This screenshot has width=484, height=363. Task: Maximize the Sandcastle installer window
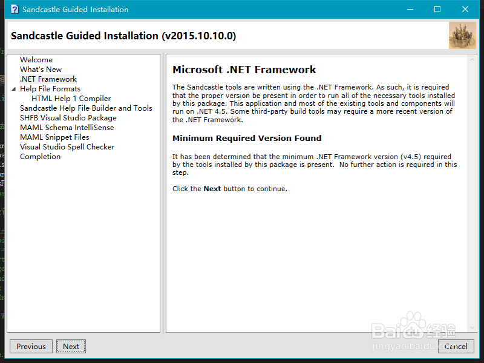point(437,9)
